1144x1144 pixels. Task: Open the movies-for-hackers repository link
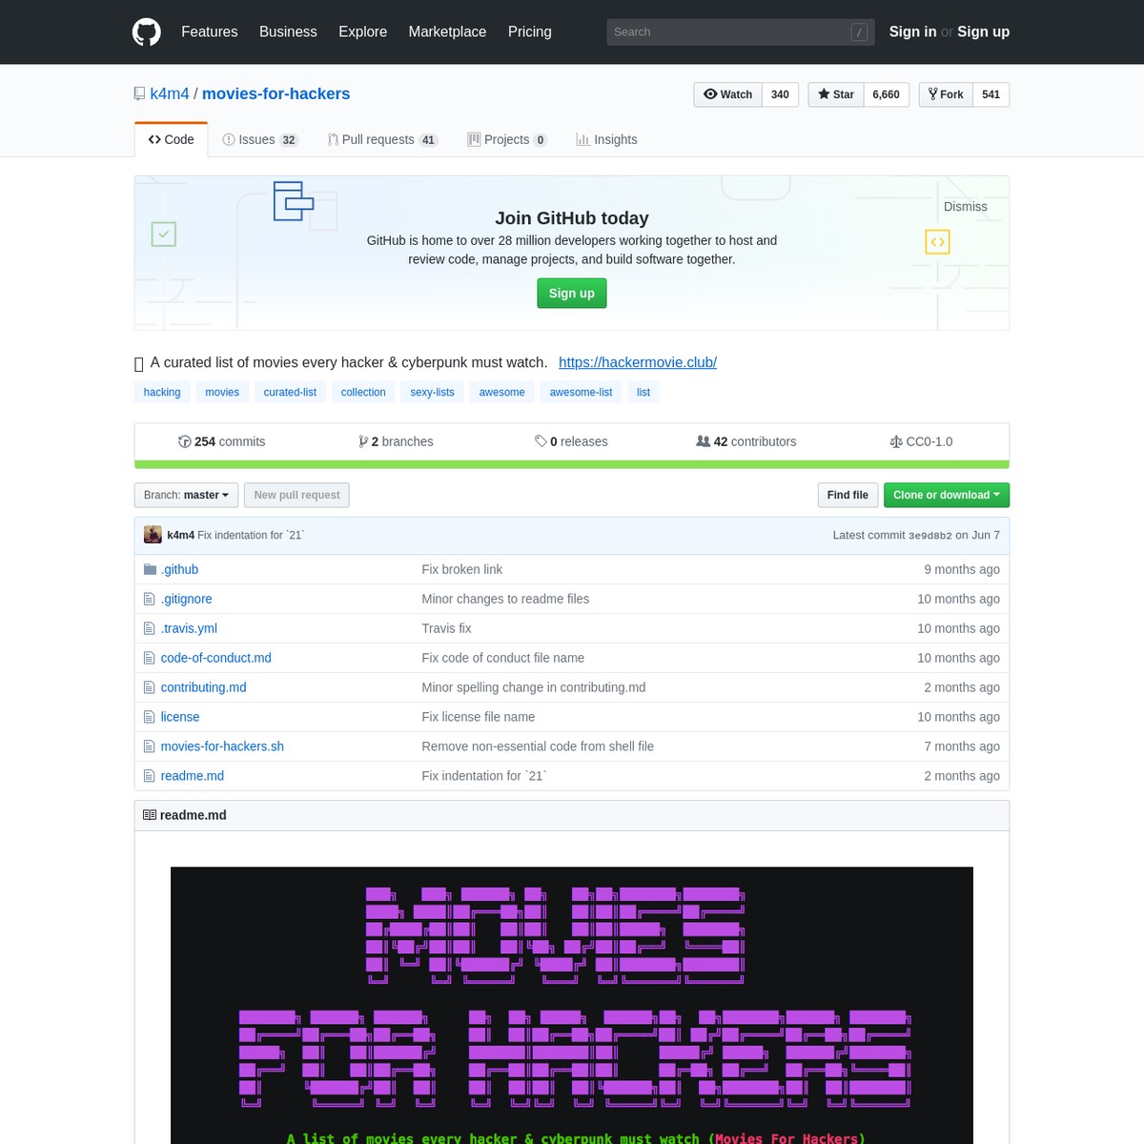(x=276, y=93)
